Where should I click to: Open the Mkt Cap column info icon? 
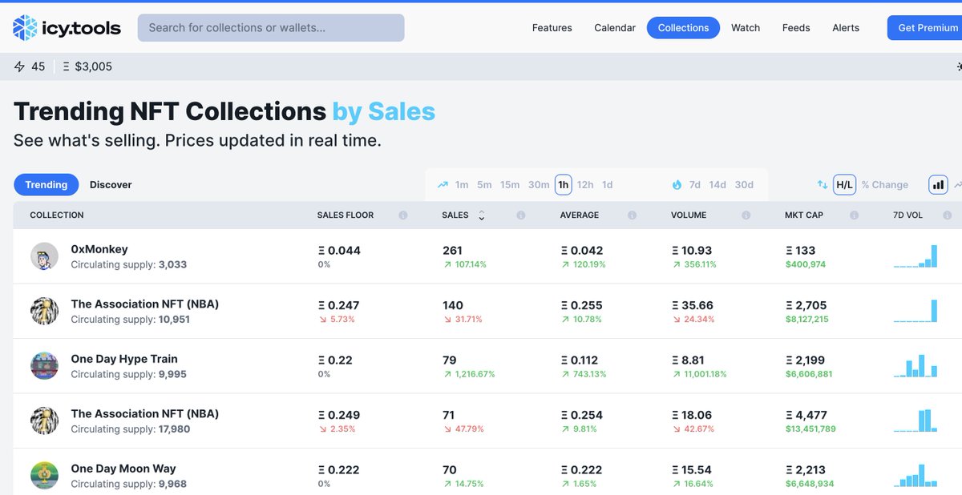tap(854, 215)
